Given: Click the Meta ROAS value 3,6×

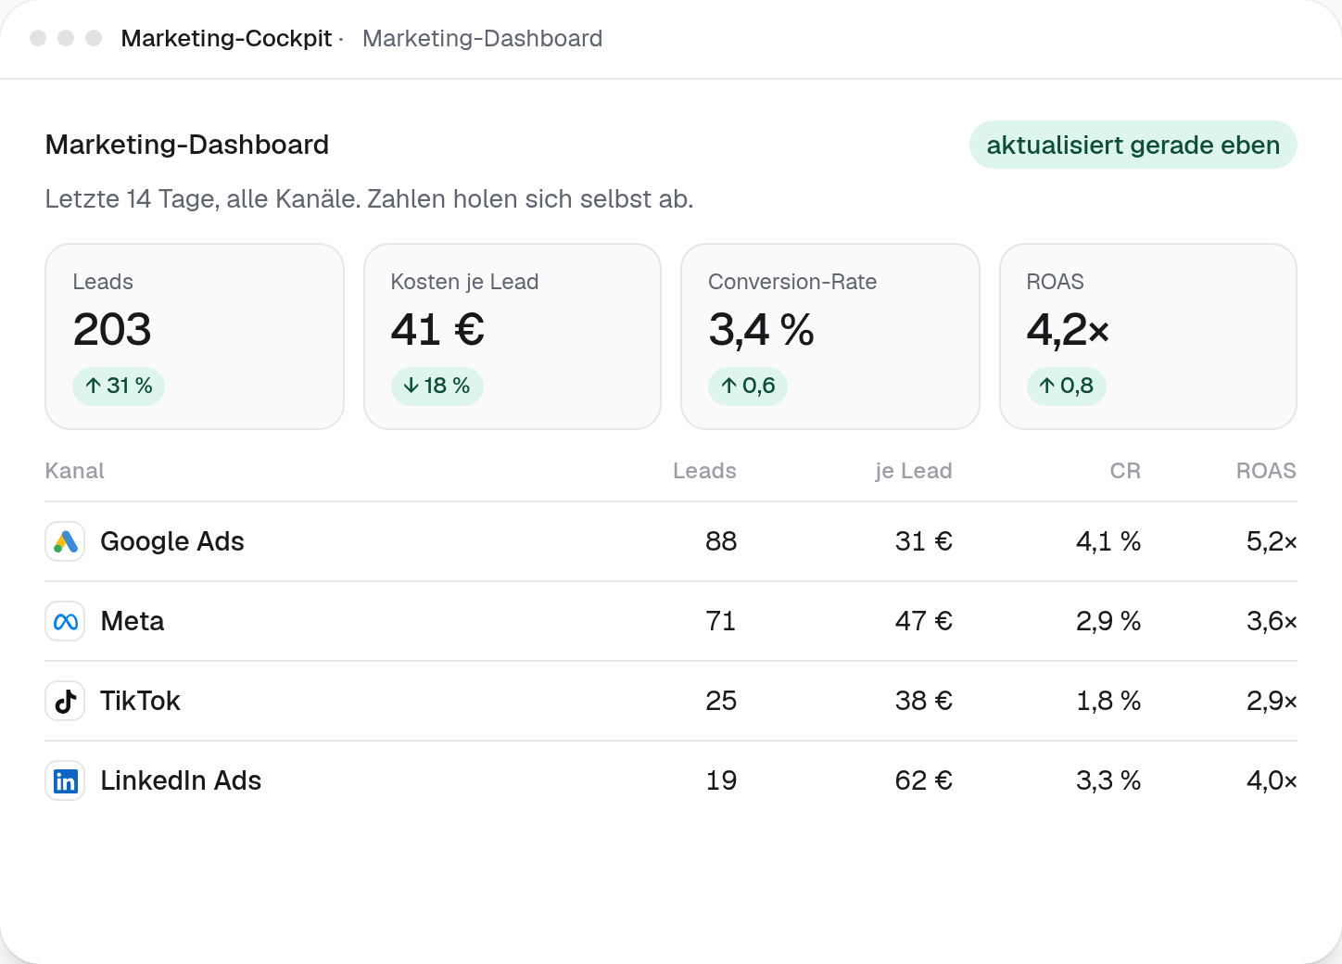Looking at the screenshot, I should [1272, 621].
